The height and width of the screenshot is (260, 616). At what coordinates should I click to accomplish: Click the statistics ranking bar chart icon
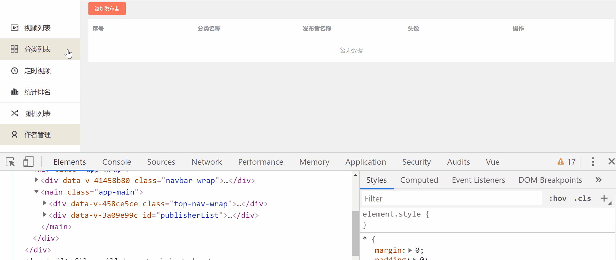click(x=14, y=92)
